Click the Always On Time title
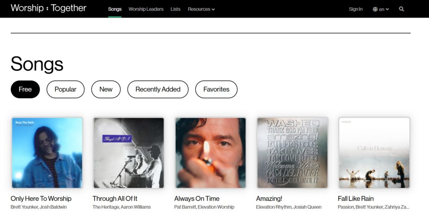 tap(197, 198)
